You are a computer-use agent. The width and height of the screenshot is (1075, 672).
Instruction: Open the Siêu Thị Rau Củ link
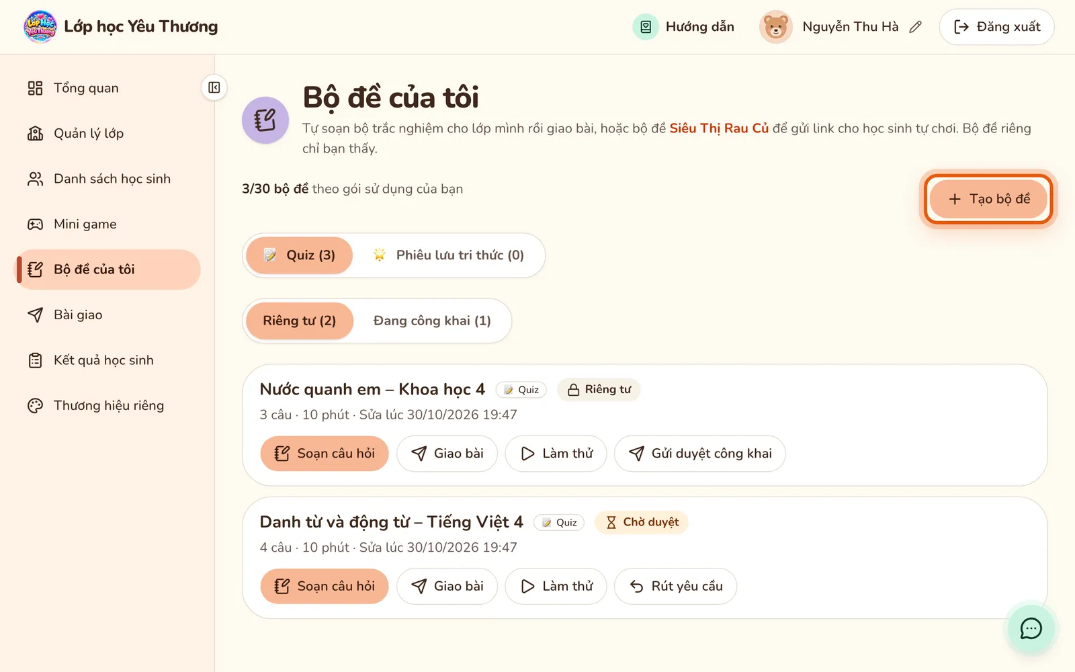719,128
